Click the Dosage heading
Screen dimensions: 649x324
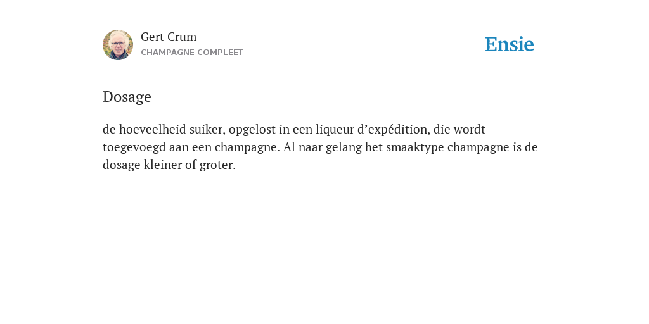point(127,97)
